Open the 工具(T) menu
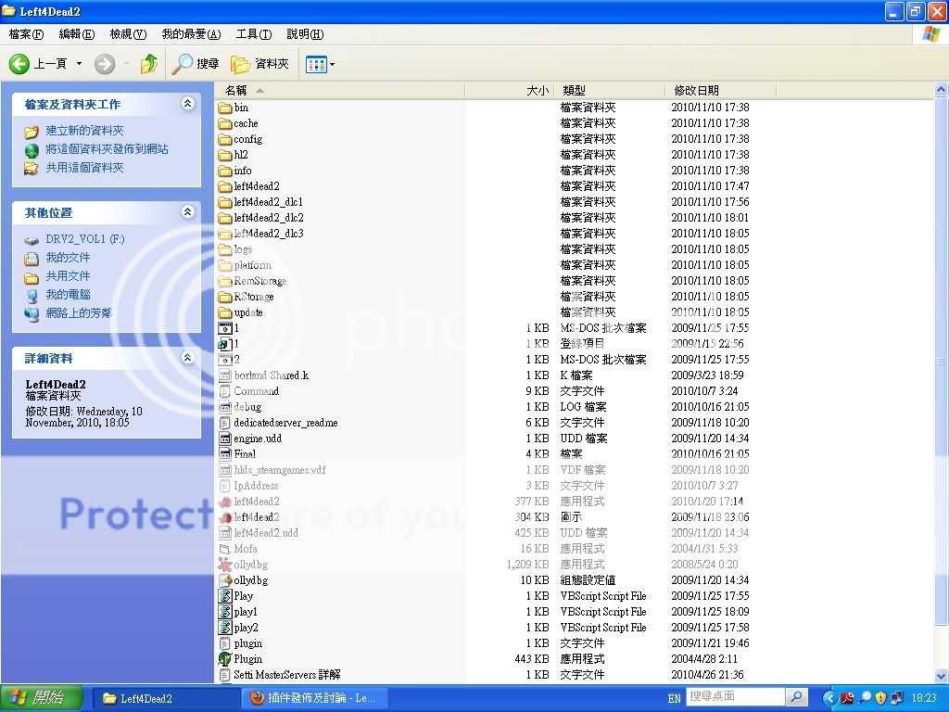 click(253, 34)
